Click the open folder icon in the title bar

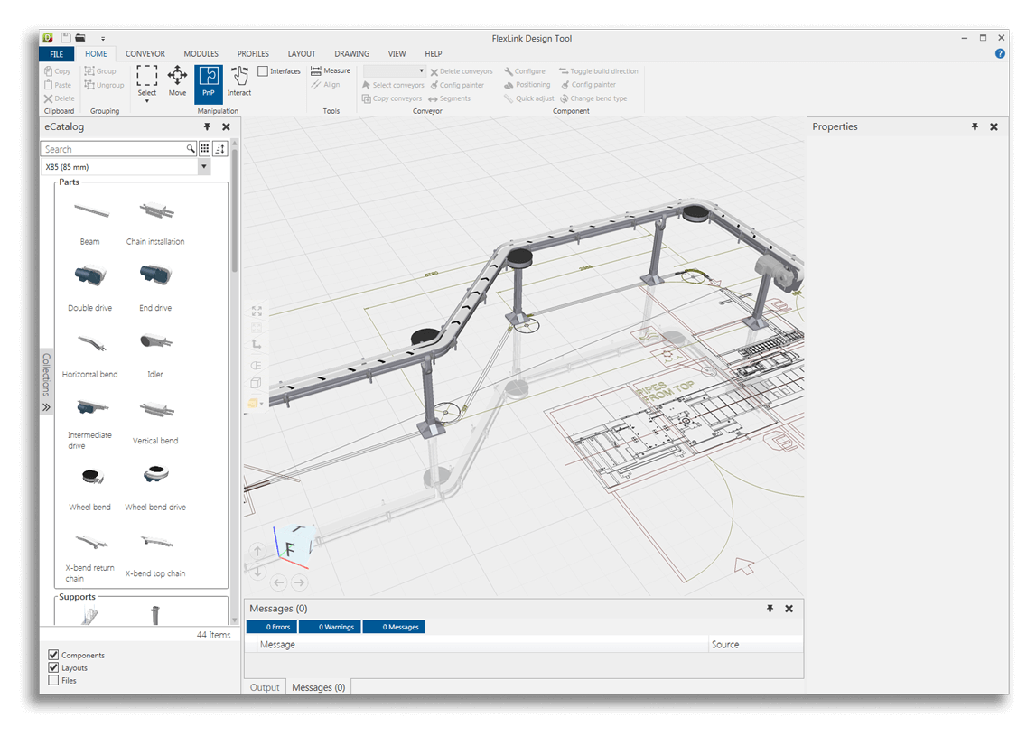pos(80,38)
